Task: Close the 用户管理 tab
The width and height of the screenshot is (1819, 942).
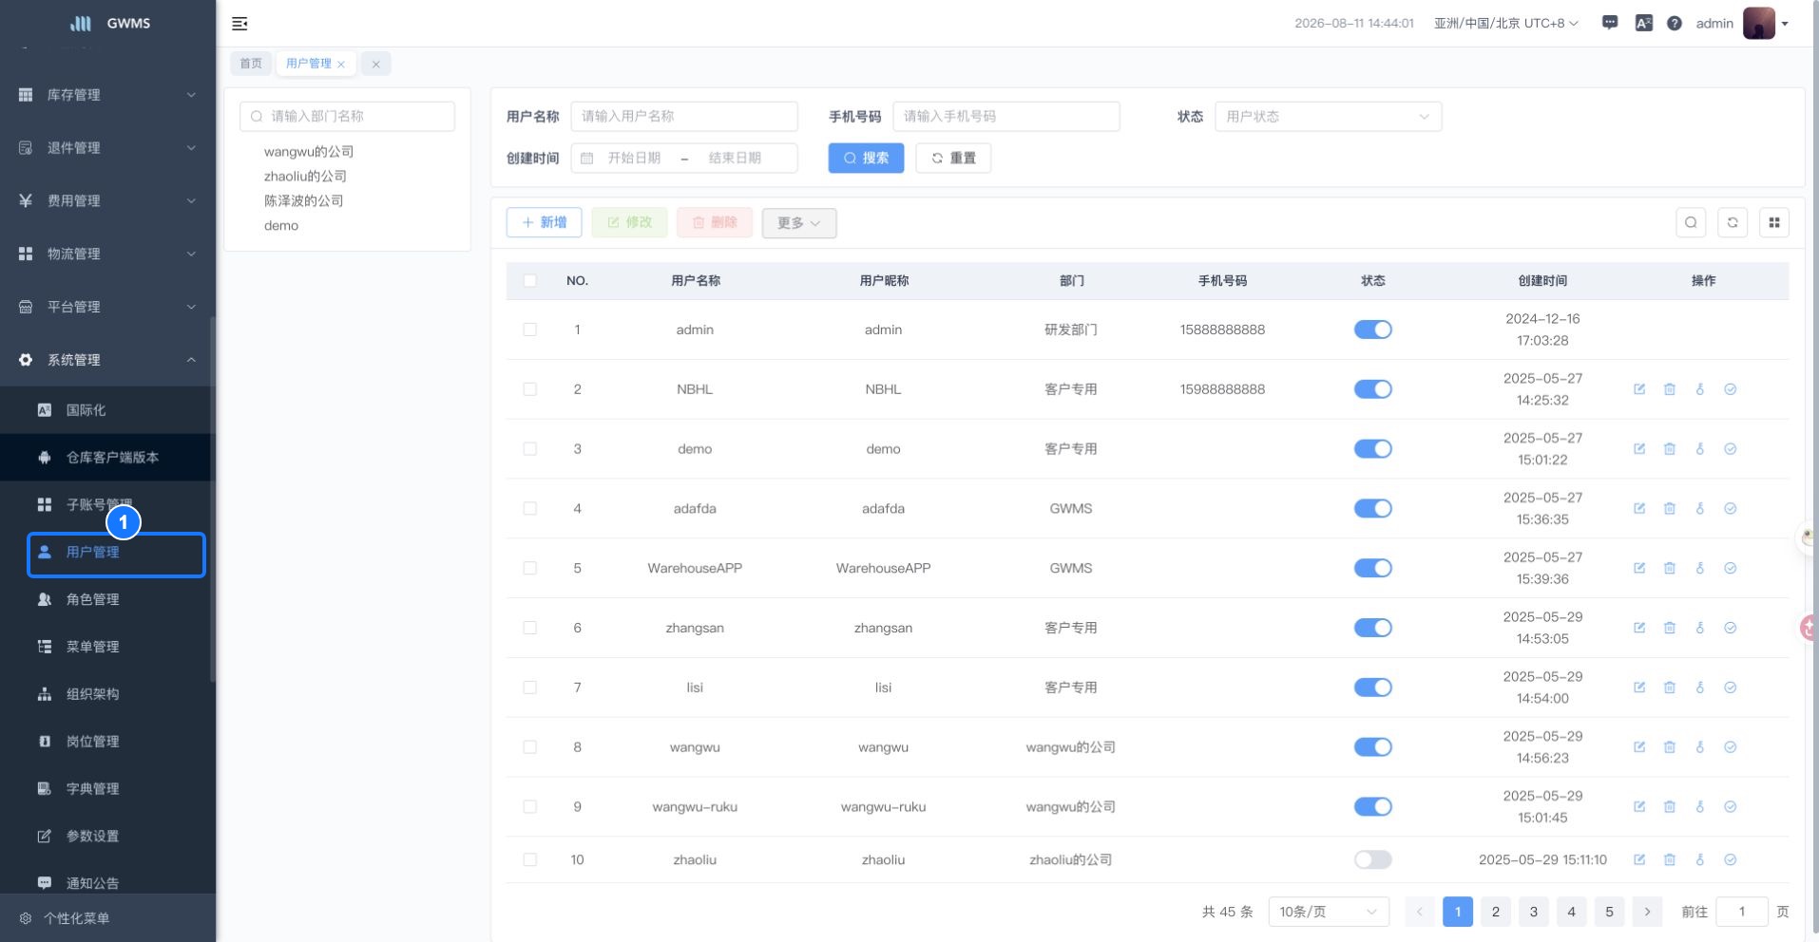Action: (341, 65)
